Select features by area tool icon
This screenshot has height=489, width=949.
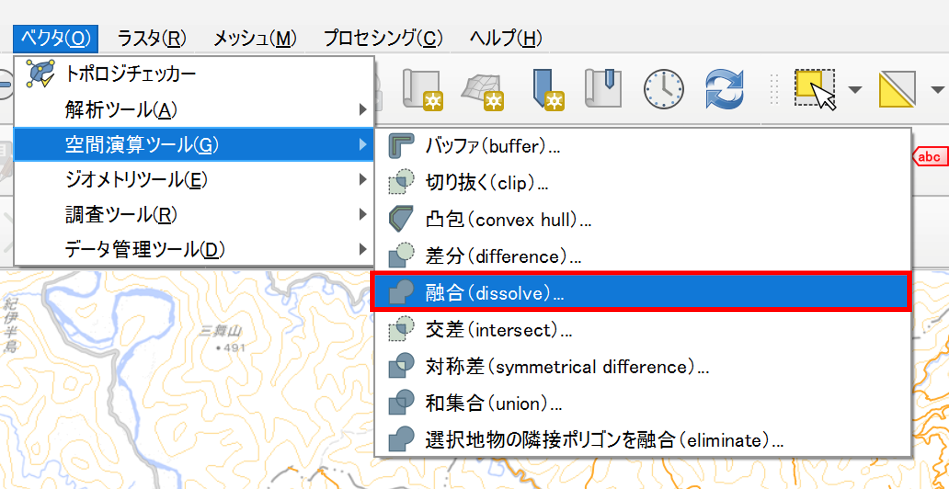815,90
